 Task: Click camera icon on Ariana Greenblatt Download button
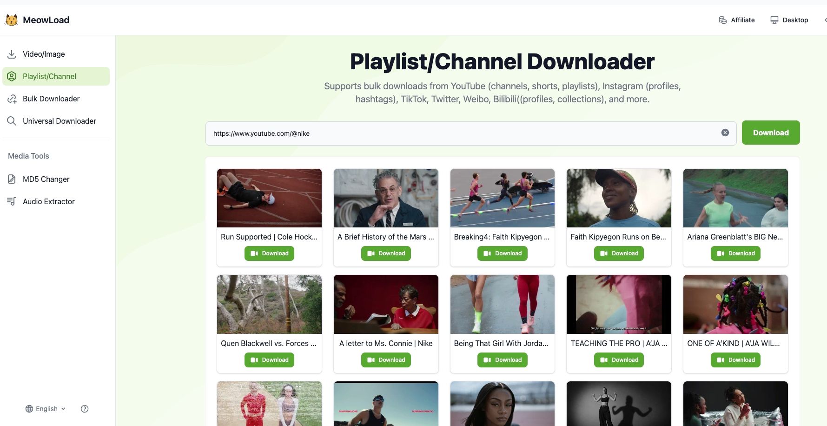pos(721,253)
